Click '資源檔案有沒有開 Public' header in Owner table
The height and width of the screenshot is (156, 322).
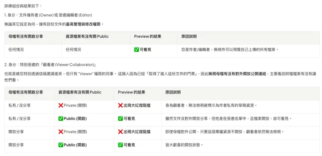tap(87, 36)
